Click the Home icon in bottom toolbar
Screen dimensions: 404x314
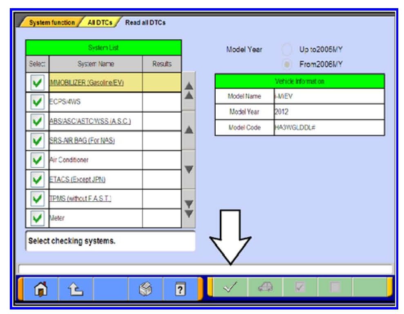pos(41,289)
